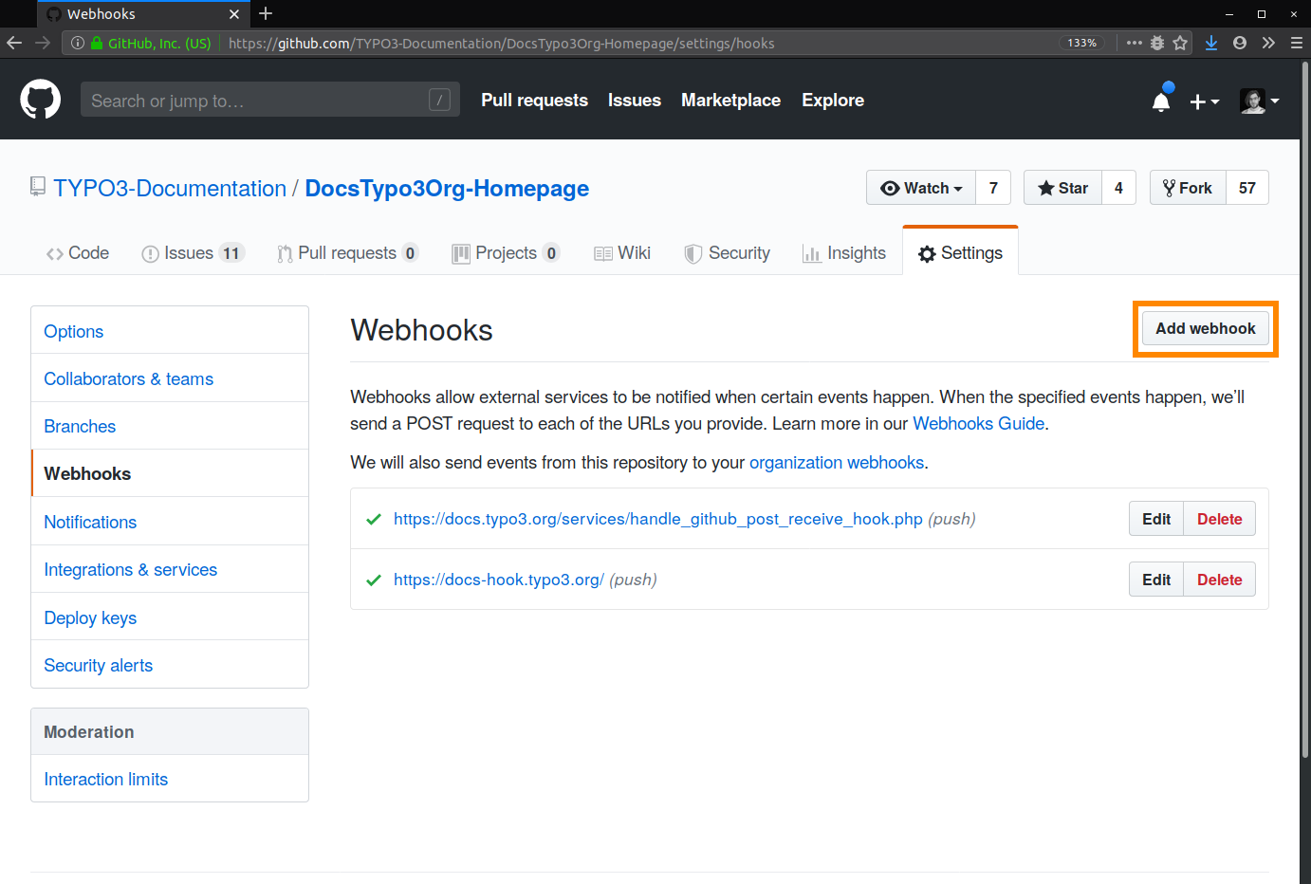This screenshot has width=1311, height=884.
Task: Open the Watch dropdown
Action: [x=921, y=188]
